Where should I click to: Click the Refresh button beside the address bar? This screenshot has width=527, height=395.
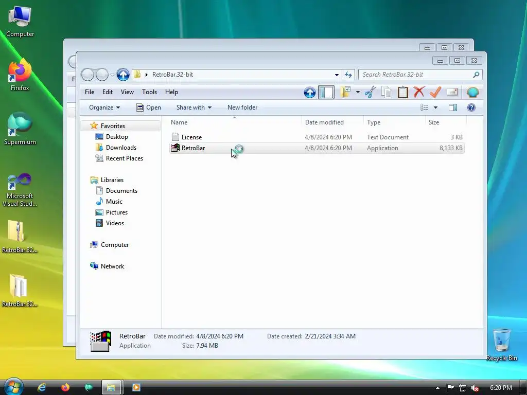click(348, 75)
